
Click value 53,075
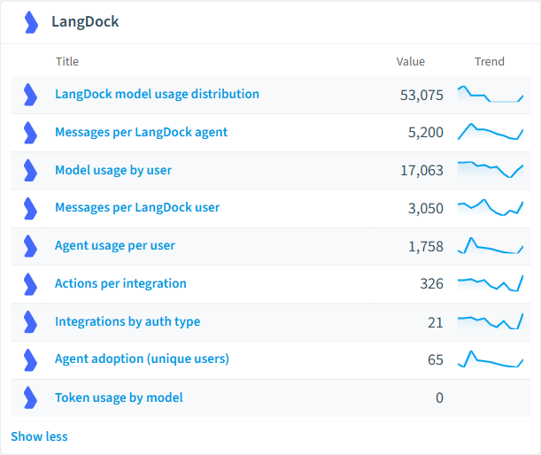coord(421,96)
